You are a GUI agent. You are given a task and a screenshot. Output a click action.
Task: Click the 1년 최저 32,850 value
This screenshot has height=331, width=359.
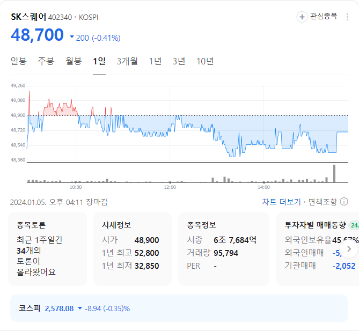[146, 266]
